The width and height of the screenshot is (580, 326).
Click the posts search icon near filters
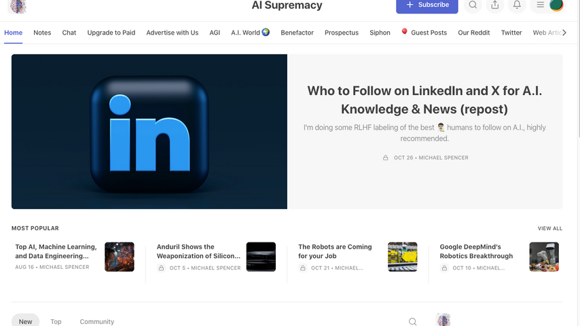413,321
